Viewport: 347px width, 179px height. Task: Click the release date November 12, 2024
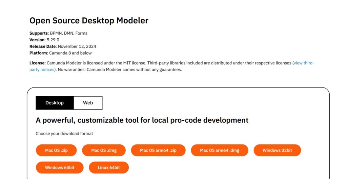(77, 46)
